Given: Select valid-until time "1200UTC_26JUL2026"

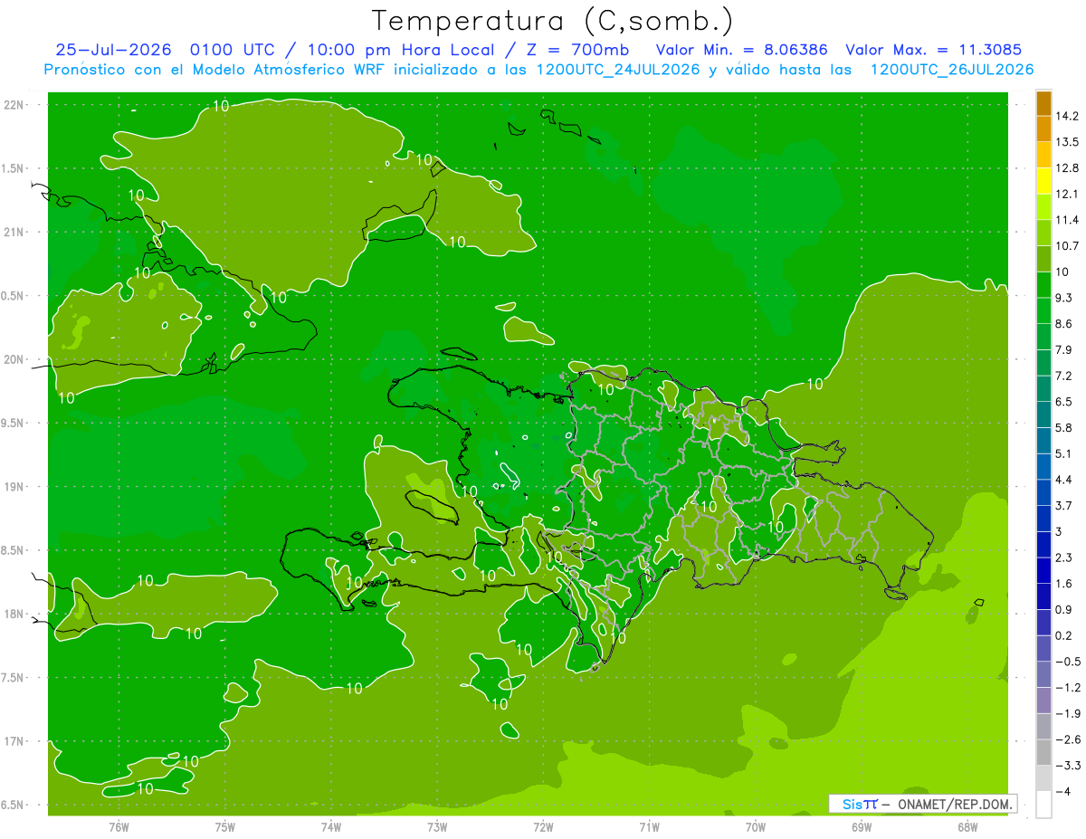Looking at the screenshot, I should click(x=952, y=70).
